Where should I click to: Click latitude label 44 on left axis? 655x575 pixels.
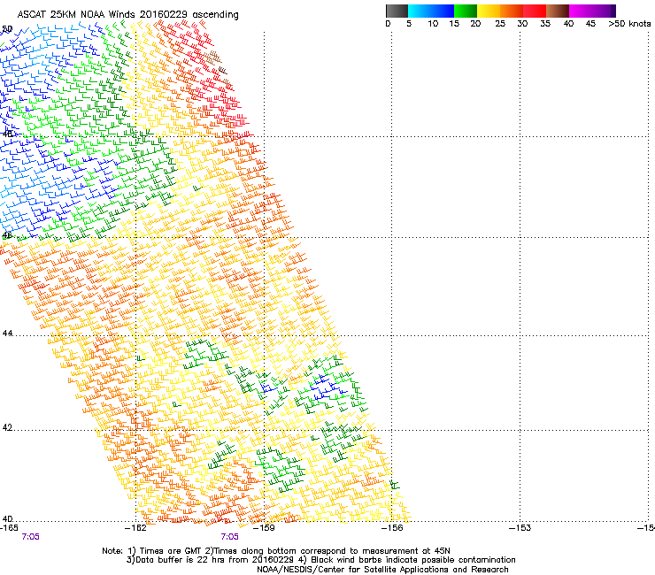coord(7,333)
